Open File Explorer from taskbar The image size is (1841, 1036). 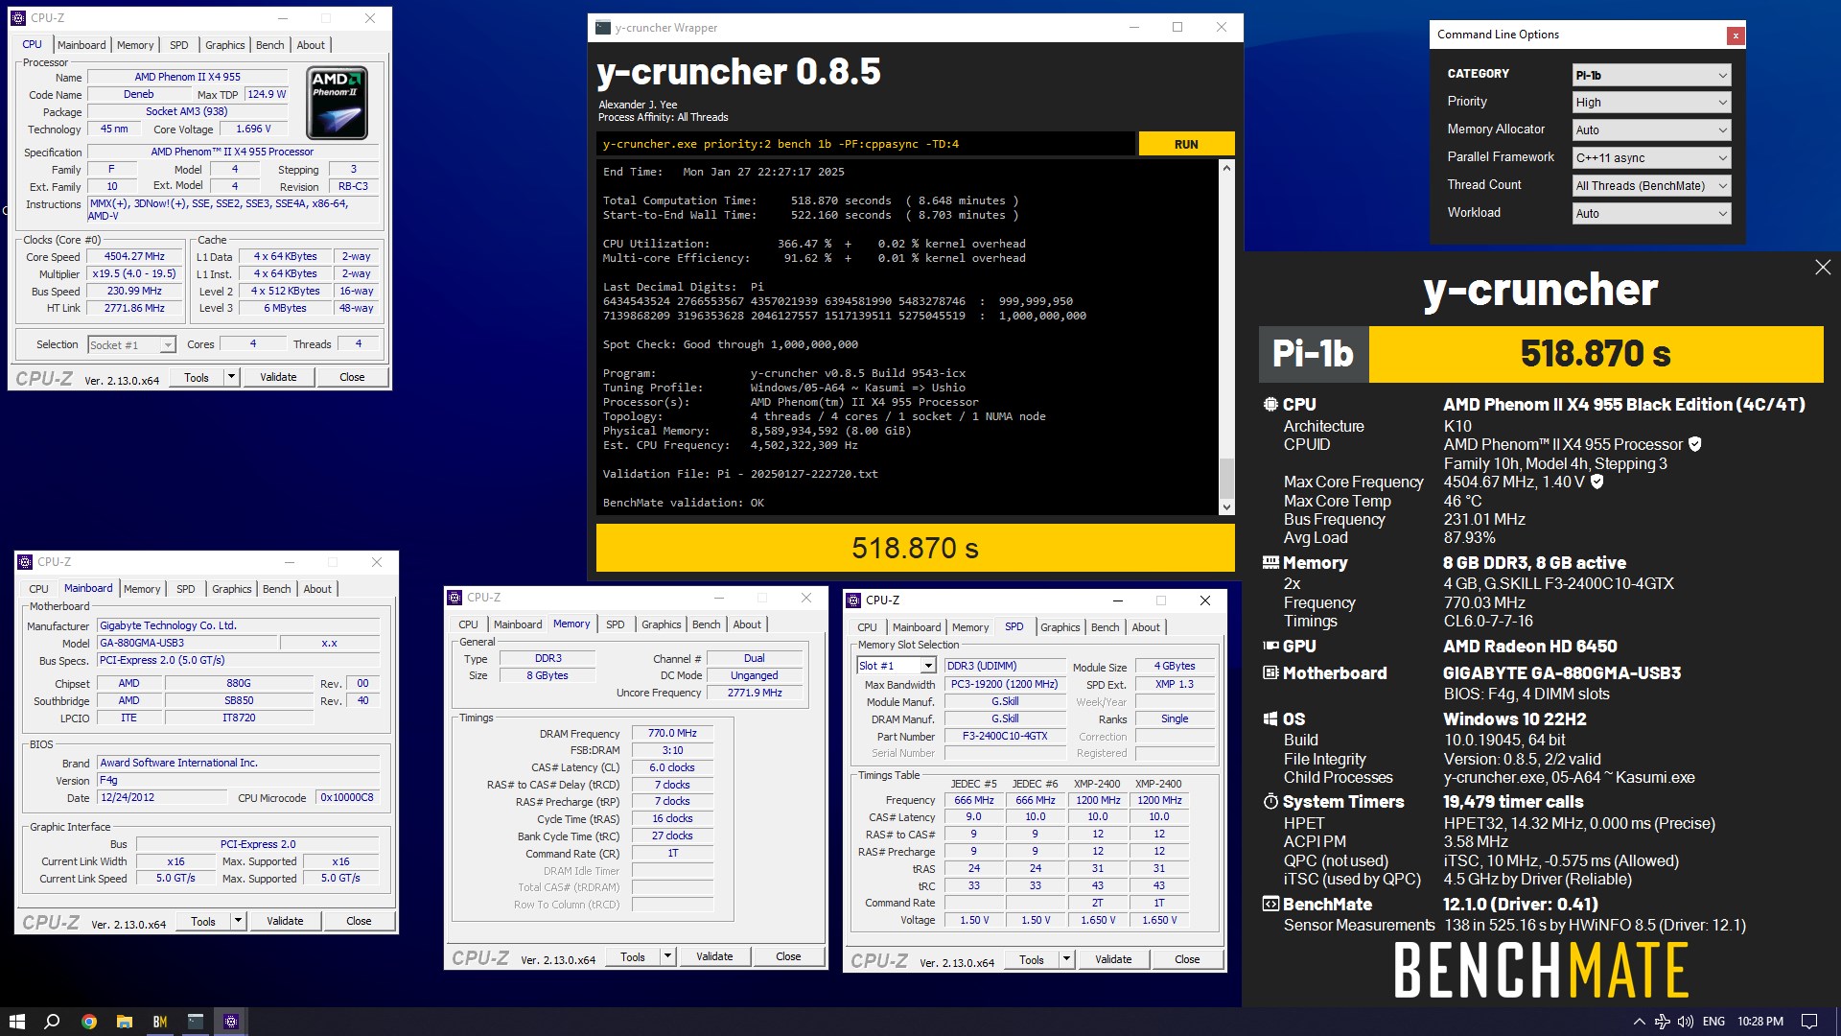coord(124,1022)
